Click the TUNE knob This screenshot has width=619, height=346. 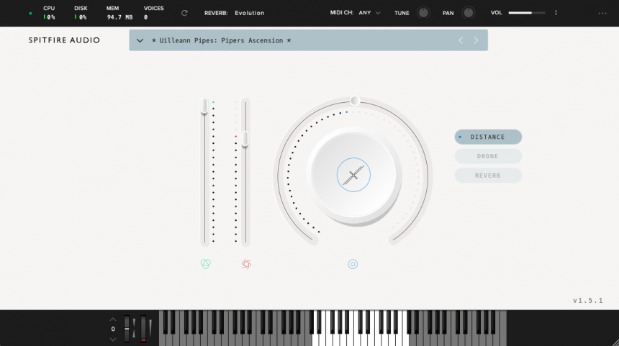(x=423, y=13)
